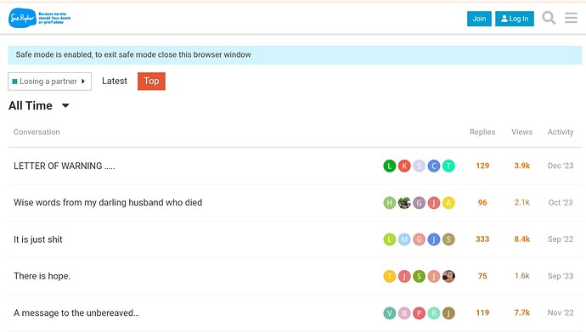586x332 pixels.
Task: Click blue J avatar in It is just shit row
Action: (x=433, y=239)
